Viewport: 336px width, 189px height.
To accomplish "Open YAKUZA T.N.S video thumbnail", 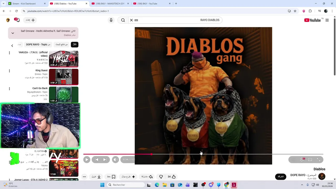I will 64,59.
